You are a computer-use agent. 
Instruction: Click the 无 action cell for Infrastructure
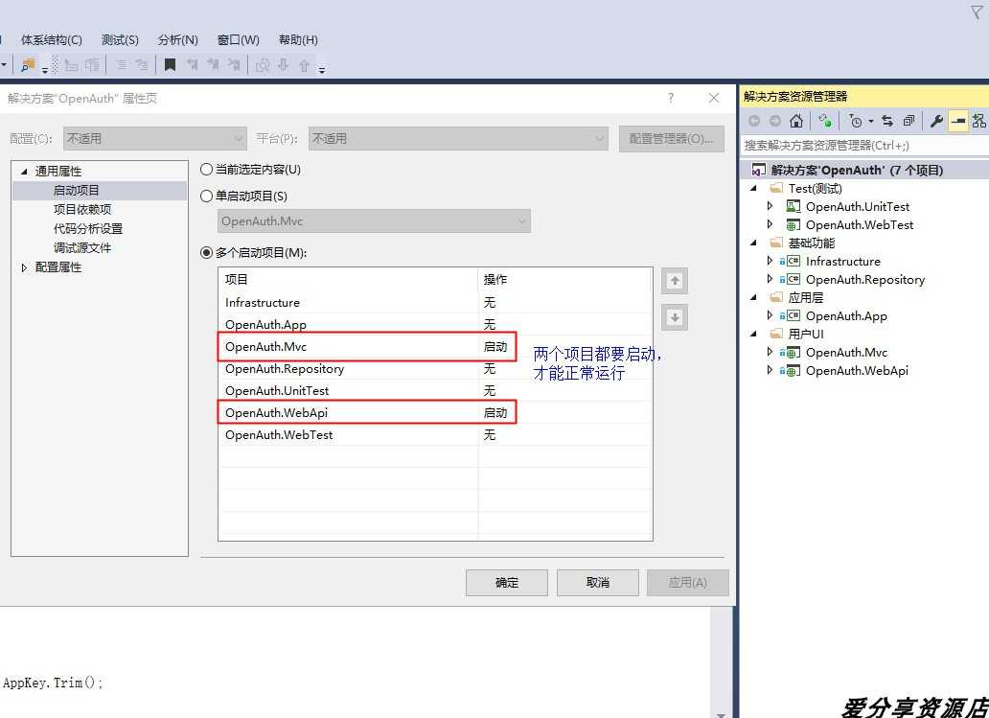pos(490,302)
